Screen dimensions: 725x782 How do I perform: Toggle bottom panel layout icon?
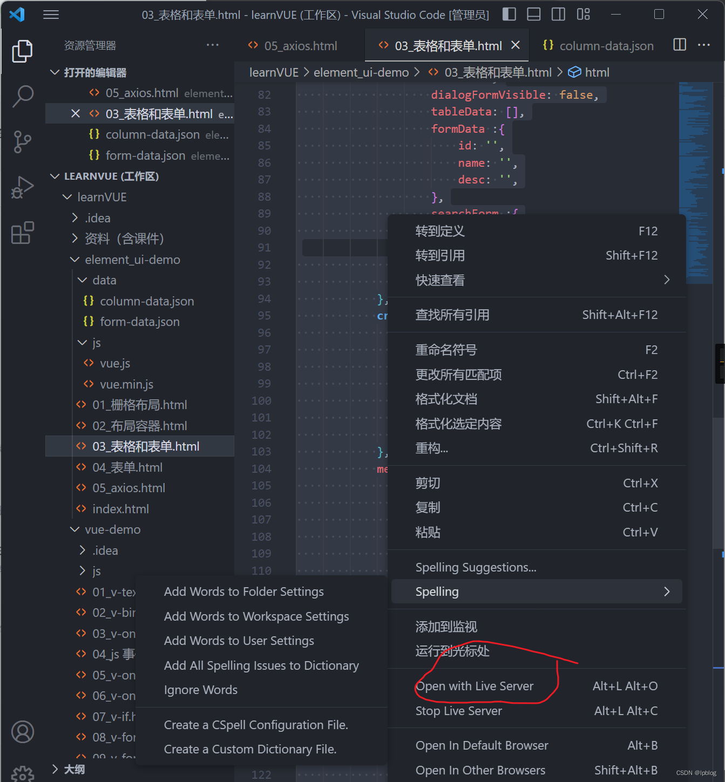534,15
